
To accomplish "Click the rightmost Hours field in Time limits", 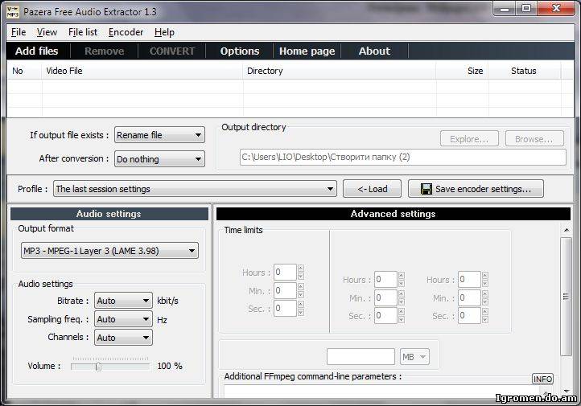I will click(469, 280).
